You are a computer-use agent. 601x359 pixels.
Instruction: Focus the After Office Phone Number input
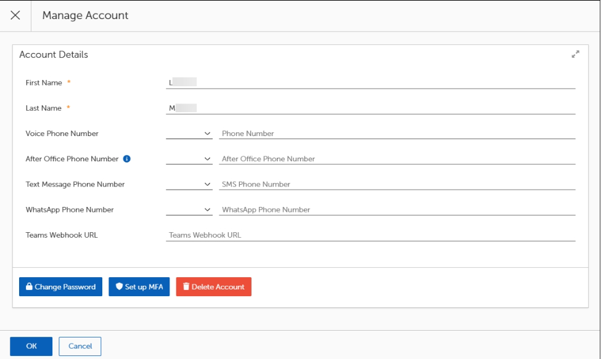click(x=396, y=159)
